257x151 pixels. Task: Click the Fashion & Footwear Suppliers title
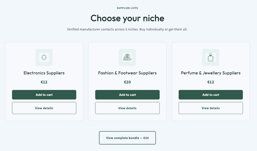click(x=127, y=73)
